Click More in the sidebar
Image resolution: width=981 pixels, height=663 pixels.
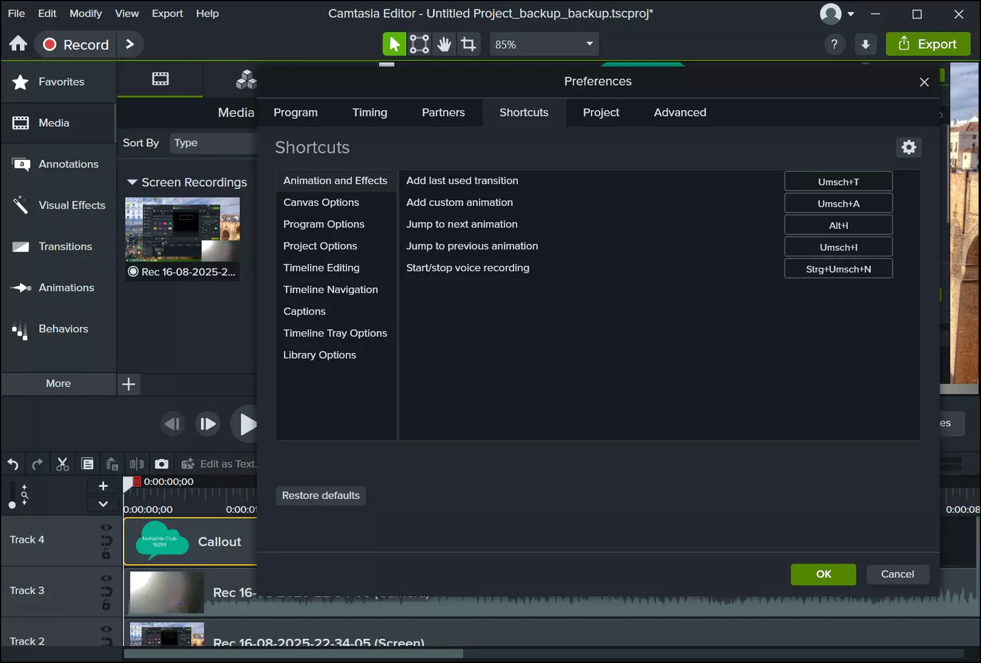pyautogui.click(x=59, y=383)
